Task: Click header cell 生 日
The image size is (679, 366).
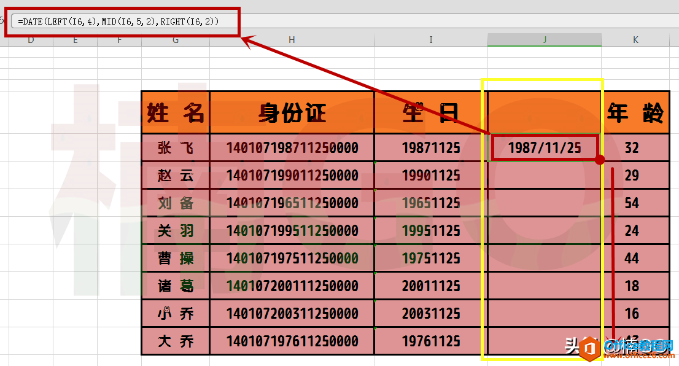Action: pyautogui.click(x=431, y=112)
